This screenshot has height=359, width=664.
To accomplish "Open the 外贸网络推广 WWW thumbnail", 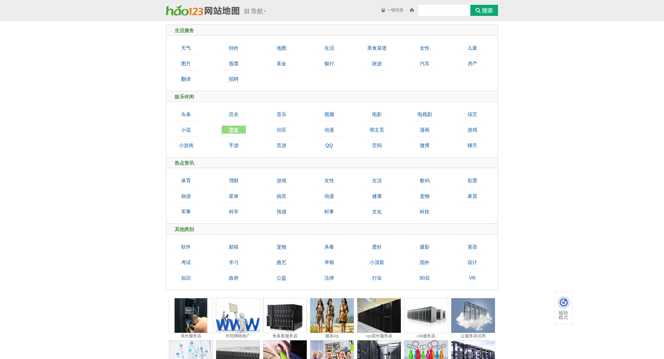I will pos(238,316).
